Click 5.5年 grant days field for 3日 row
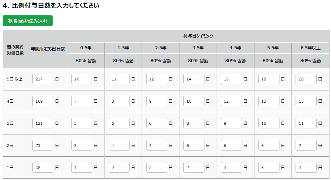Viewport: 331px width, 180px height. [269, 123]
